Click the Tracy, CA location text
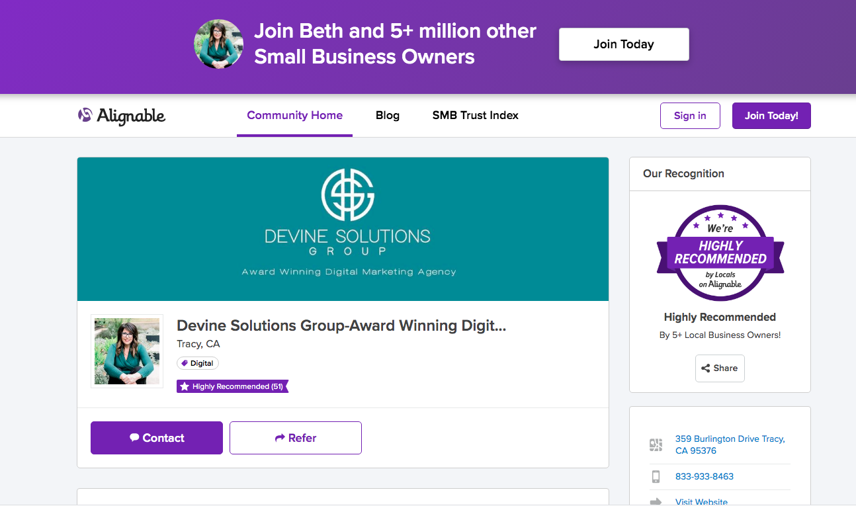The height and width of the screenshot is (506, 856). point(198,344)
